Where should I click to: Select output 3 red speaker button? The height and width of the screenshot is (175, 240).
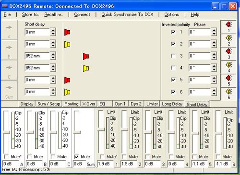coord(228,54)
